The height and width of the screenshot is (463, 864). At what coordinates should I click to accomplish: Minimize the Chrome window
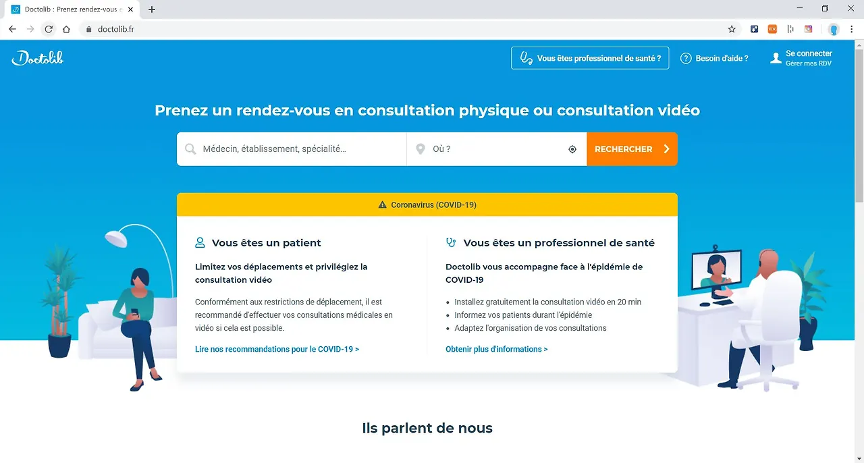pos(801,9)
